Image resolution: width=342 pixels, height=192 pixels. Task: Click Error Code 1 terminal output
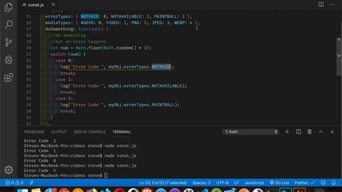coord(40,150)
